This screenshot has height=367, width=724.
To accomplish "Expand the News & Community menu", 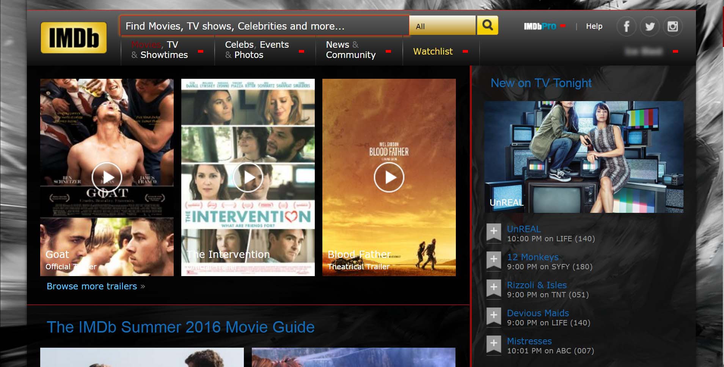I will 388,51.
